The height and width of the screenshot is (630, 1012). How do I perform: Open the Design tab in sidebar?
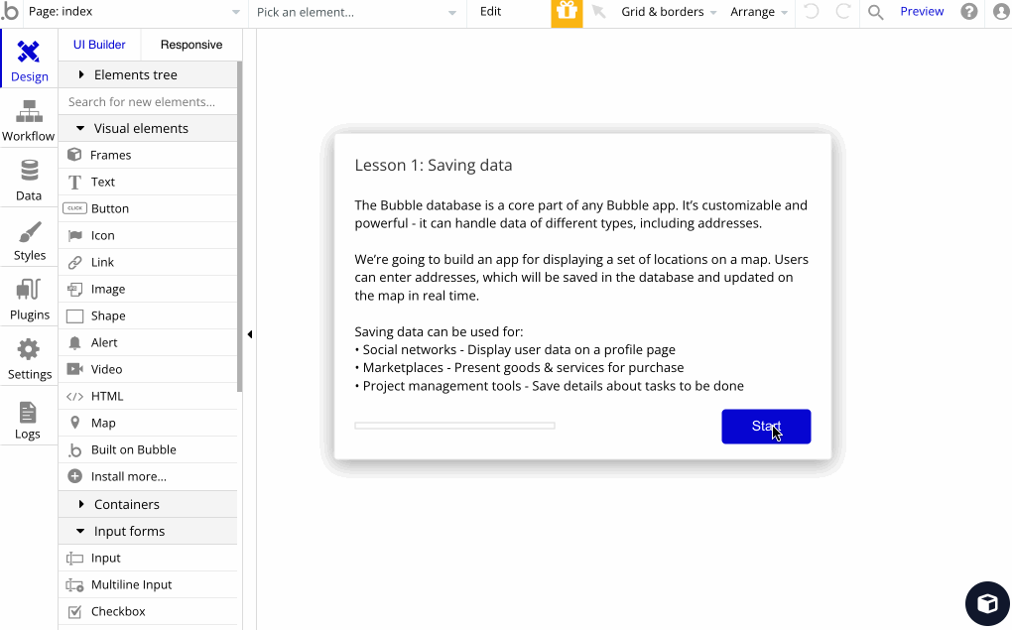click(29, 60)
